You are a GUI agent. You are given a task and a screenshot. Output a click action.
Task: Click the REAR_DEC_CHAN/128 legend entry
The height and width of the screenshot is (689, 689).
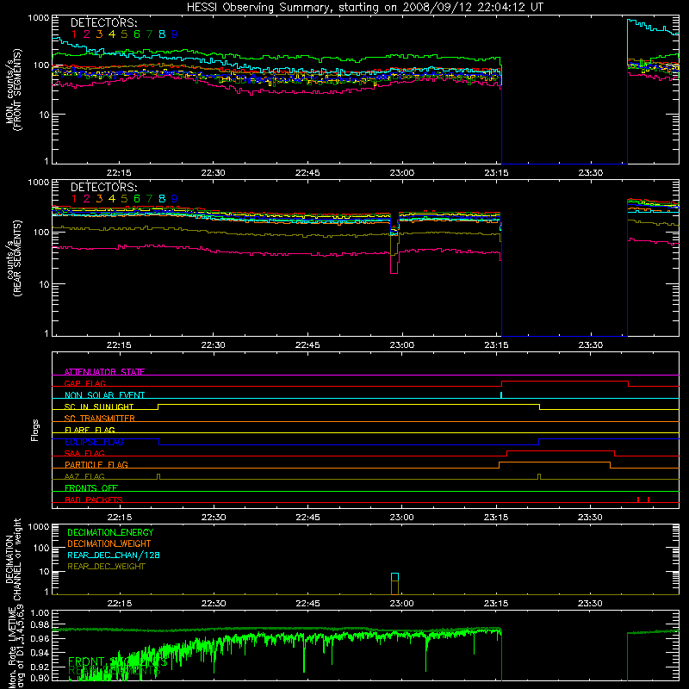coord(114,556)
